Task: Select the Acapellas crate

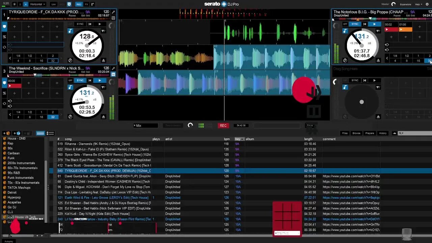Action: click(15, 202)
